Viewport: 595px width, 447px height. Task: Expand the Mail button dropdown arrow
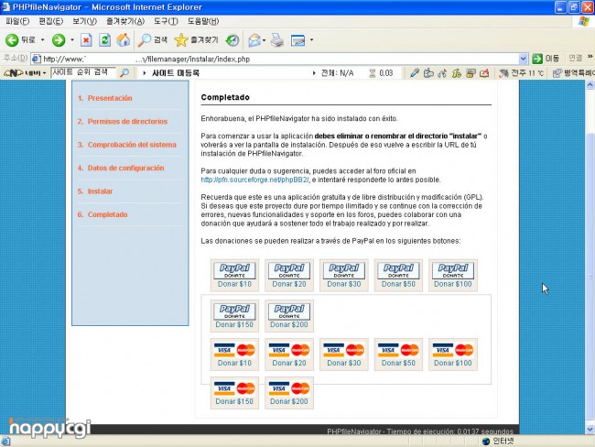coord(265,40)
